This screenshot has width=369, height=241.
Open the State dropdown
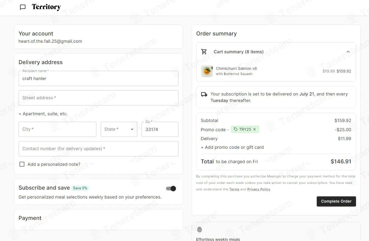[x=119, y=129]
